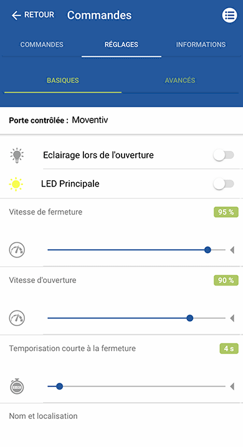Click the stopwatch icon for Temporisation courte
243x447 pixels.
pyautogui.click(x=17, y=387)
